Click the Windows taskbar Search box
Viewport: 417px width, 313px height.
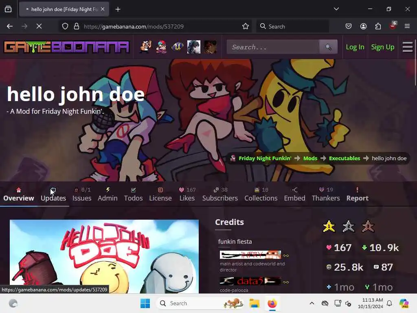[x=200, y=303]
